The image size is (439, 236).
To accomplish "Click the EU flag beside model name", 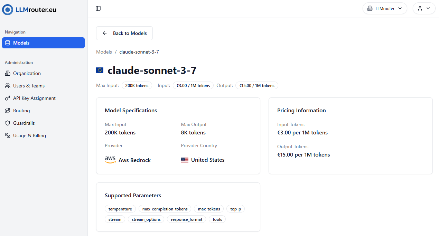I will coord(100,70).
